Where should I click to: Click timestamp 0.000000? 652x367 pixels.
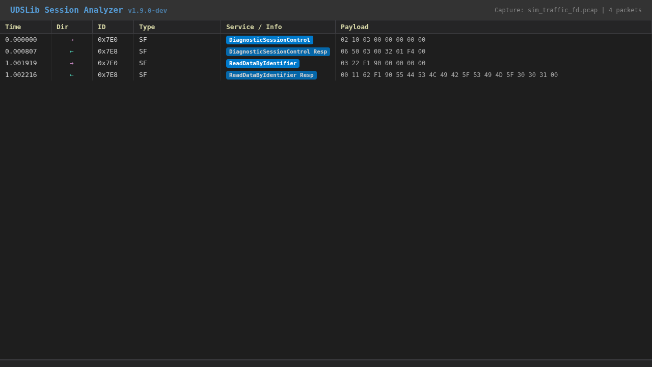coord(21,40)
